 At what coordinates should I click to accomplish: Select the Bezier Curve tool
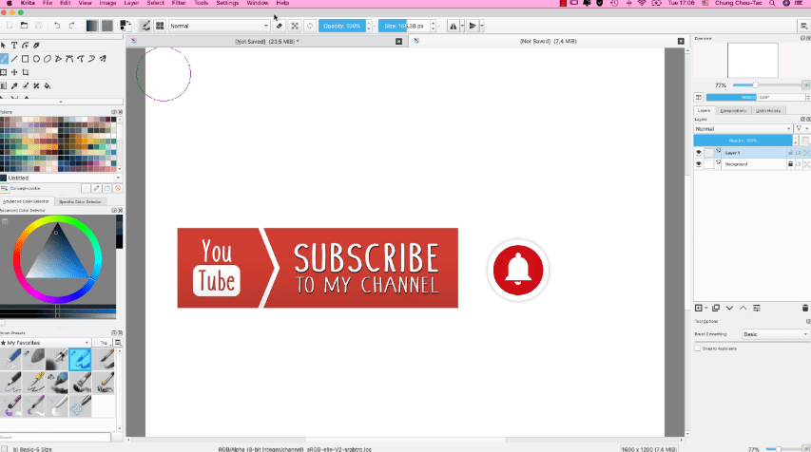[x=69, y=59]
